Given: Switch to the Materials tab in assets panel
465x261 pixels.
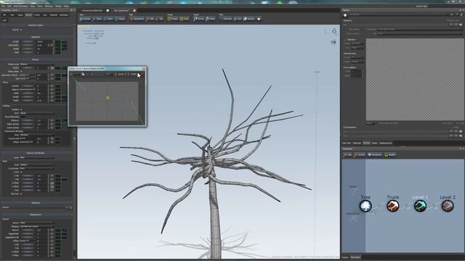Looking at the screenshot, I should pos(357,143).
